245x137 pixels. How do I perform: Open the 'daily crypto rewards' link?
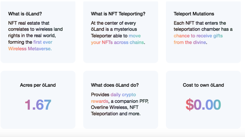tap(113, 98)
